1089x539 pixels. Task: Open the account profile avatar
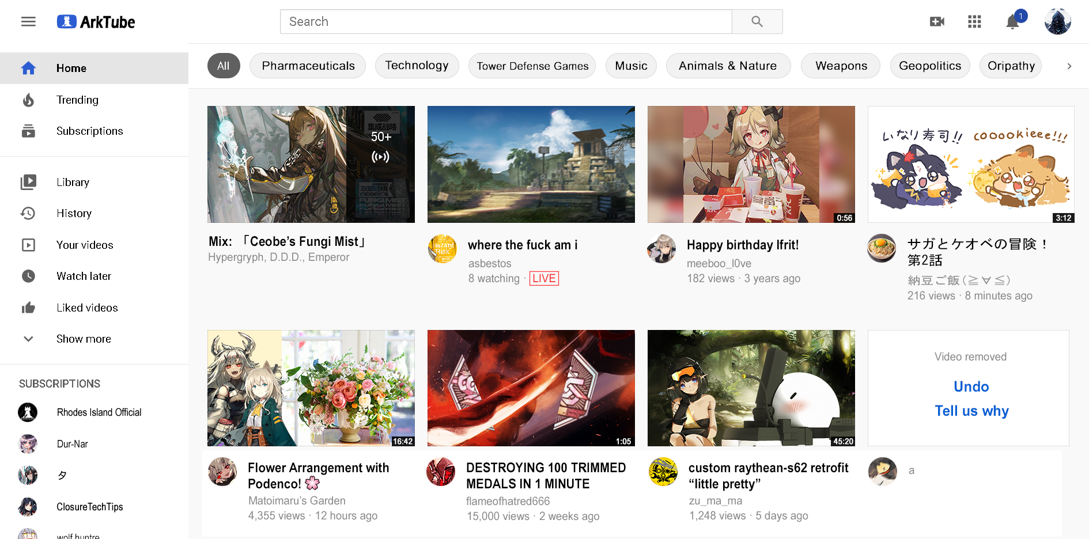tap(1058, 22)
